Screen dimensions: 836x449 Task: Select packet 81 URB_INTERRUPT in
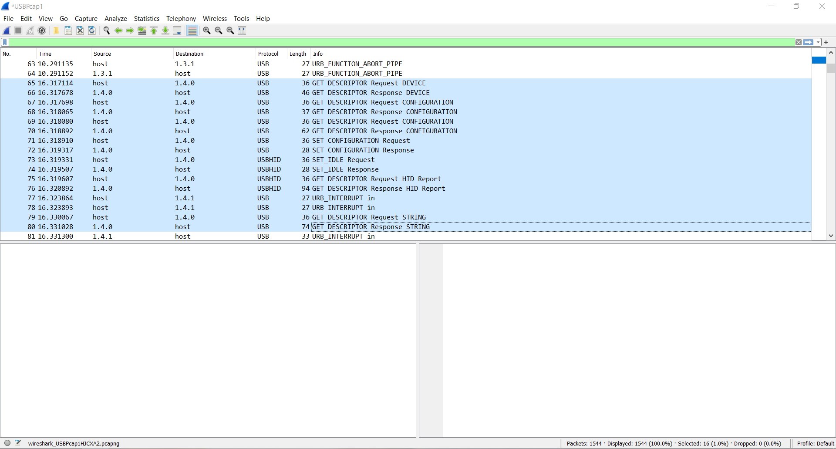click(x=406, y=236)
